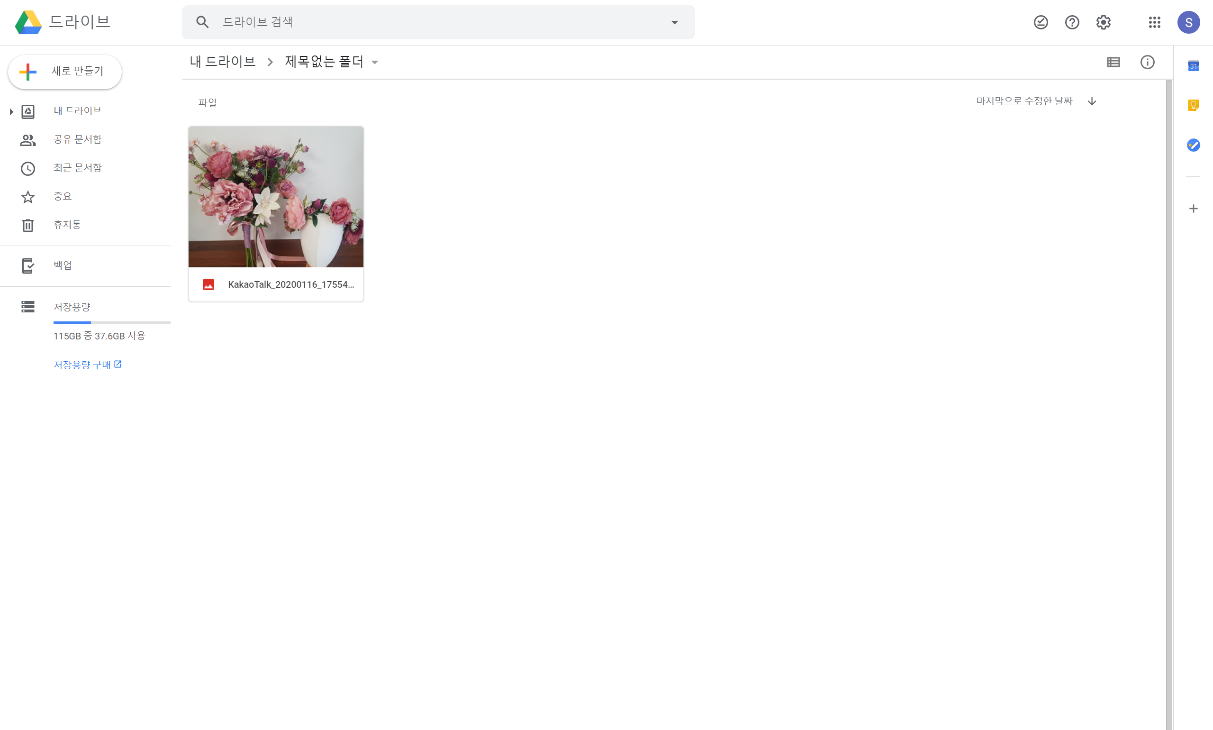This screenshot has height=730, width=1213.
Task: Reverse sort direction arrow
Action: tap(1092, 101)
